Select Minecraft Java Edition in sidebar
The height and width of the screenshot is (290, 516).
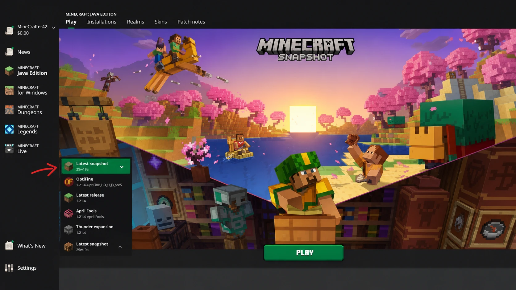32,71
